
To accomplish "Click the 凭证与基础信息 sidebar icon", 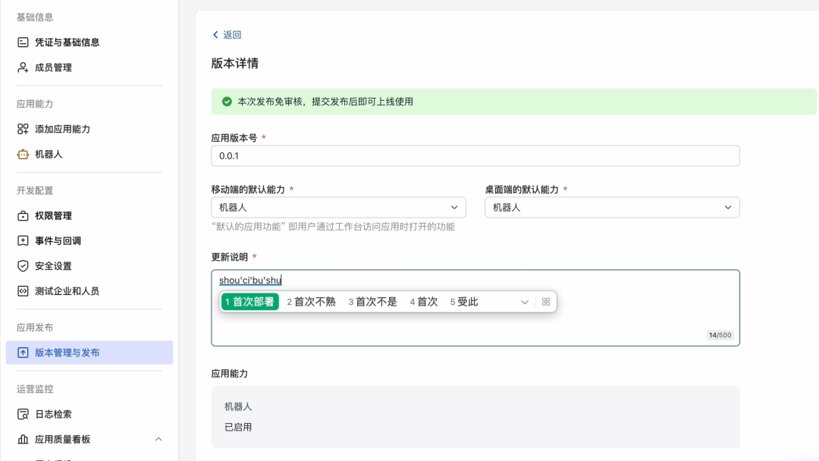I will click(x=23, y=42).
